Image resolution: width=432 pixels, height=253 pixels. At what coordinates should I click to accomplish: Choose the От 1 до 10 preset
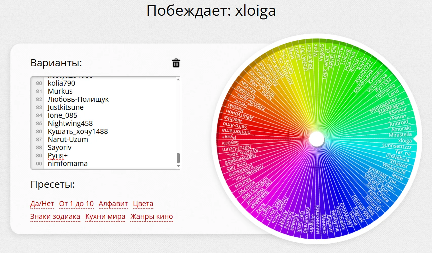click(x=76, y=204)
